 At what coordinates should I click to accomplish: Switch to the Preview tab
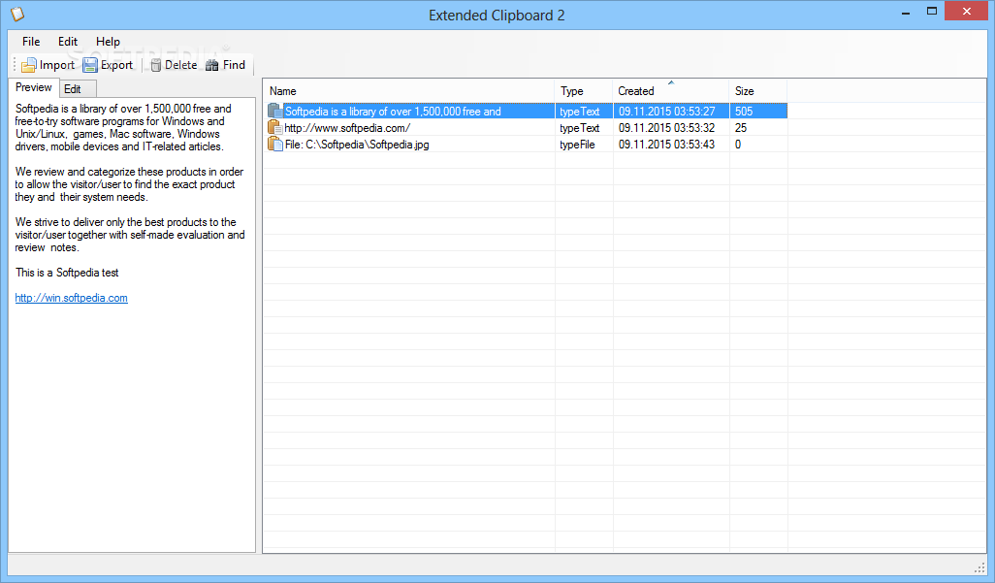point(34,87)
